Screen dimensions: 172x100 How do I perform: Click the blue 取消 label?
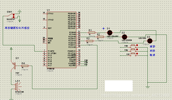click(152, 55)
